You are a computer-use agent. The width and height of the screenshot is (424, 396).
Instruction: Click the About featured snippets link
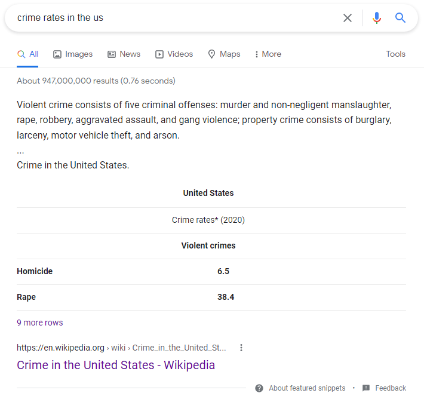[x=307, y=388]
